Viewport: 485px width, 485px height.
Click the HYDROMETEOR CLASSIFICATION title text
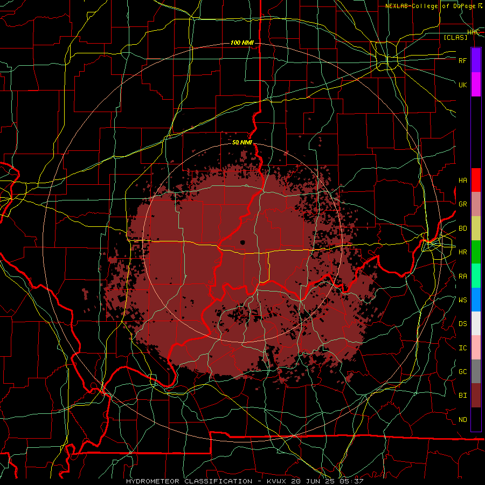[x=189, y=481]
